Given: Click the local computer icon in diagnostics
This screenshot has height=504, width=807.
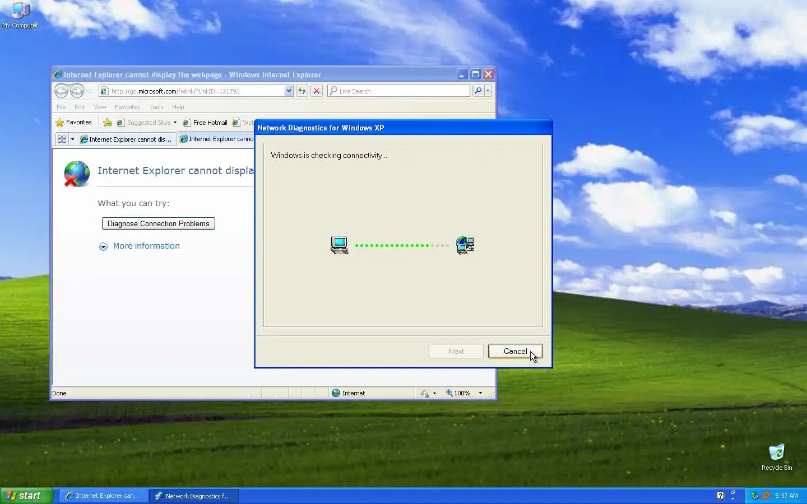Looking at the screenshot, I should pos(340,245).
